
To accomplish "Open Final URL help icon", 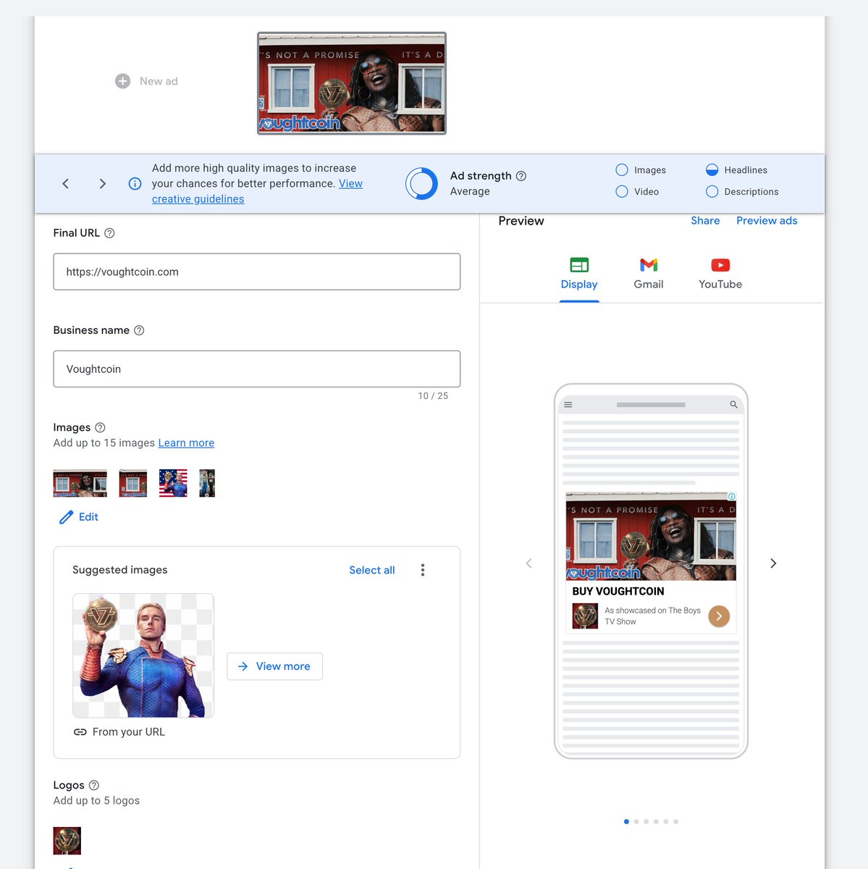I will click(x=109, y=233).
